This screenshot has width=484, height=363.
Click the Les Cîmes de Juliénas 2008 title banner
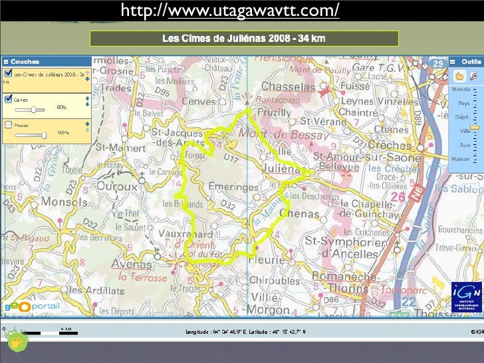(244, 39)
